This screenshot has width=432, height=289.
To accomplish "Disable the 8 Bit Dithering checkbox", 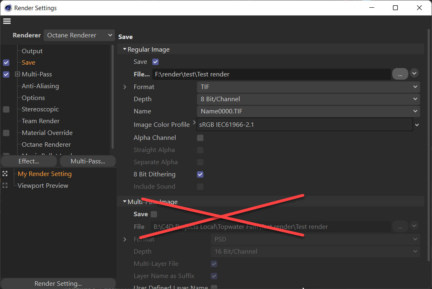I will pyautogui.click(x=200, y=174).
